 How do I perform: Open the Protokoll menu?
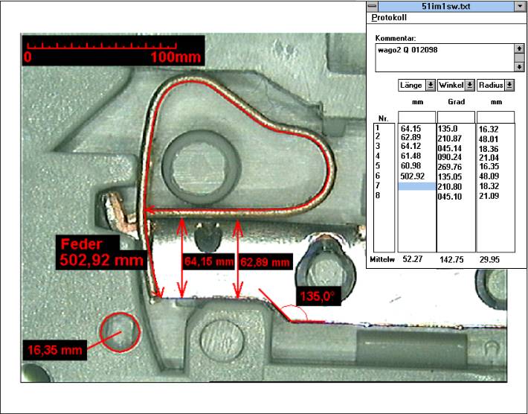(x=389, y=18)
